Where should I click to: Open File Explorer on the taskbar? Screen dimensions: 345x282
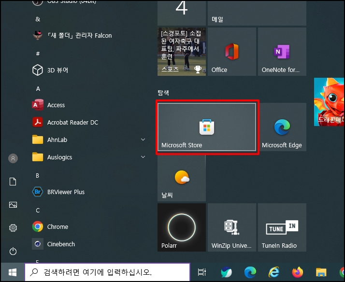coord(321,272)
